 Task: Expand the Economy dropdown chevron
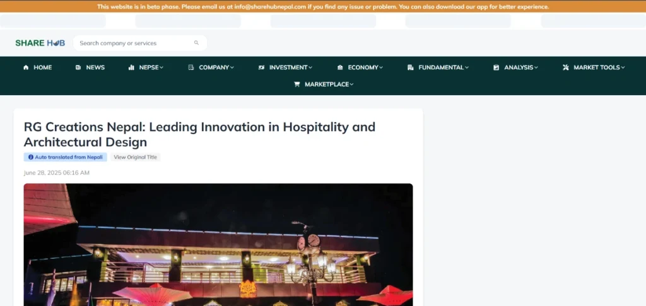(381, 67)
